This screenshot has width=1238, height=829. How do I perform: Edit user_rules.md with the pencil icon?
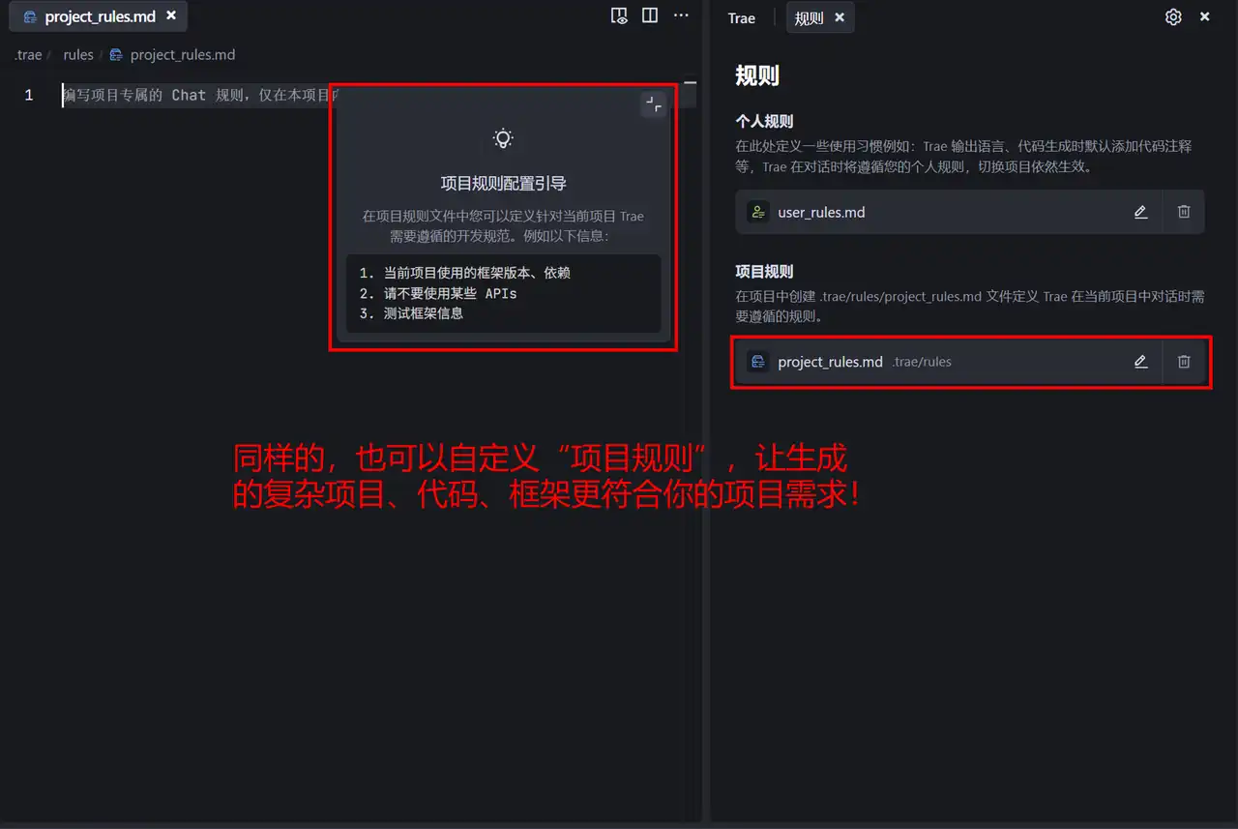pyautogui.click(x=1140, y=212)
